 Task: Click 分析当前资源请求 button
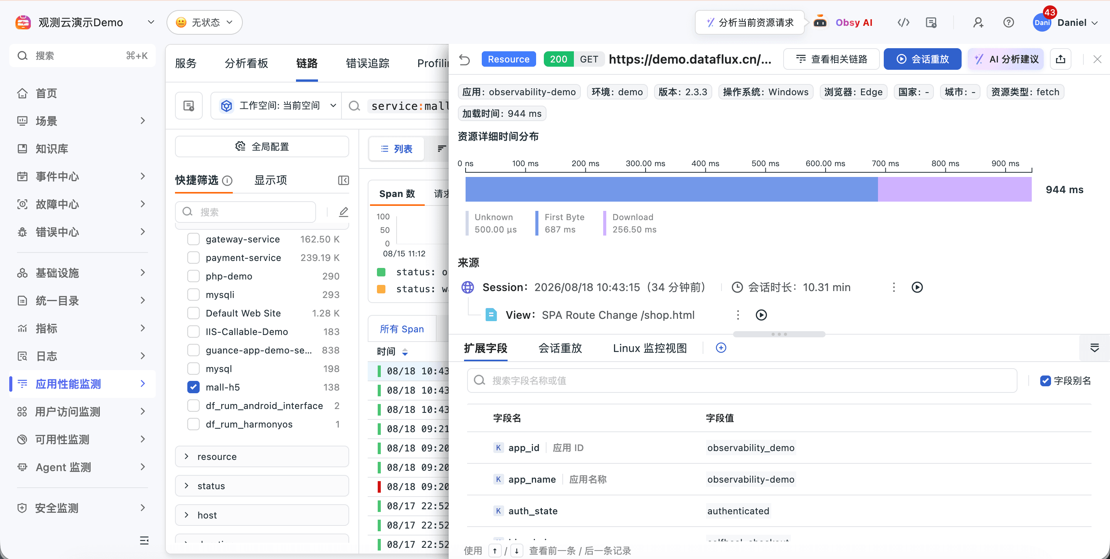[x=750, y=22]
